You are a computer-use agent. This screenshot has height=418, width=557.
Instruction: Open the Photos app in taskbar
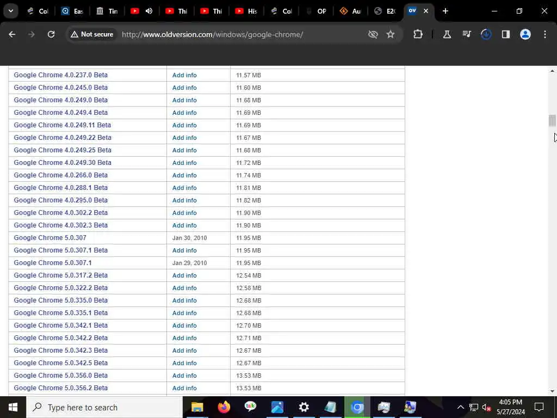tap(277, 407)
